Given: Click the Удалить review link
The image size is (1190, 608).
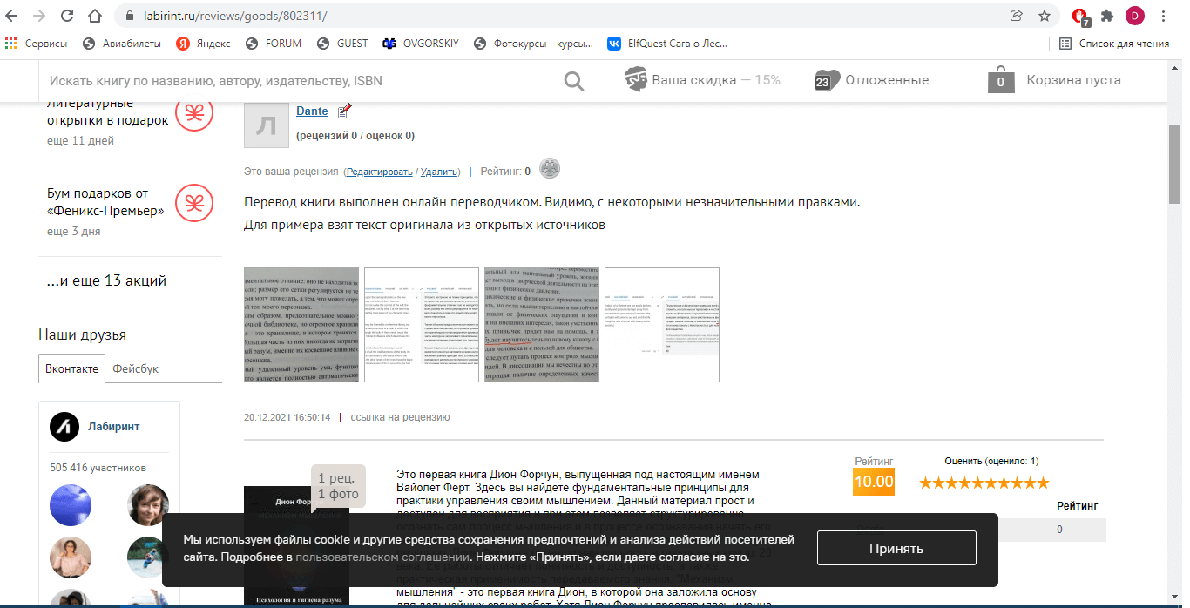Looking at the screenshot, I should pyautogui.click(x=439, y=172).
